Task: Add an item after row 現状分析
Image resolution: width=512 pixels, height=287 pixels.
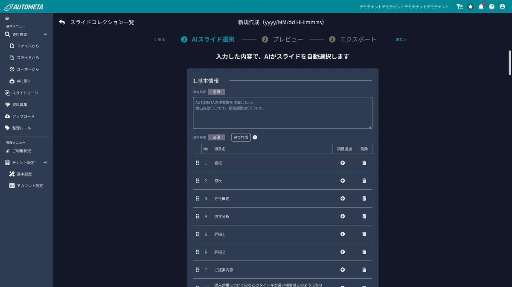Action: (343, 216)
